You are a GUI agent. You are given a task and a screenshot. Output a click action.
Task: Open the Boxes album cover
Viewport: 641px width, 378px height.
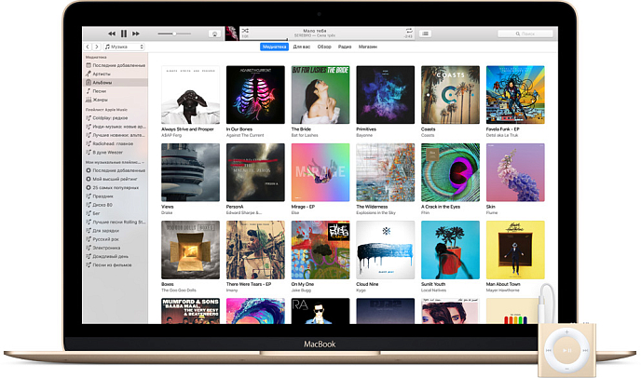point(190,250)
